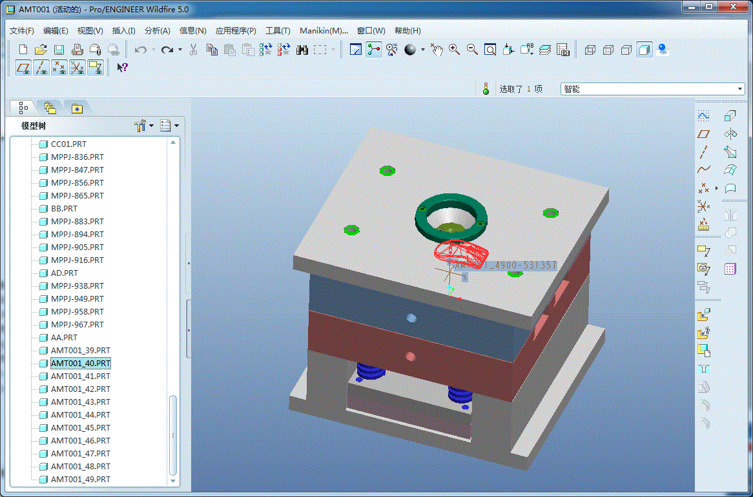Viewport: 753px width, 497px height.
Task: Open the Analysis (分析) menu
Action: tap(157, 30)
